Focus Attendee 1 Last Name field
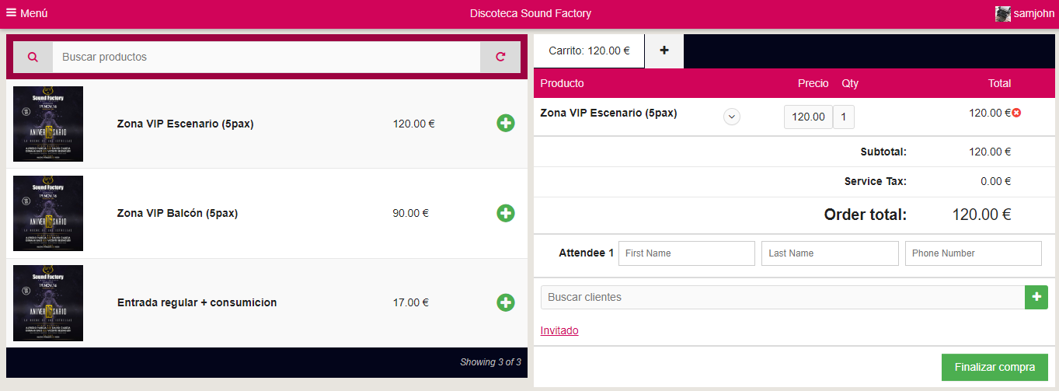The height and width of the screenshot is (391, 1059). (x=830, y=253)
